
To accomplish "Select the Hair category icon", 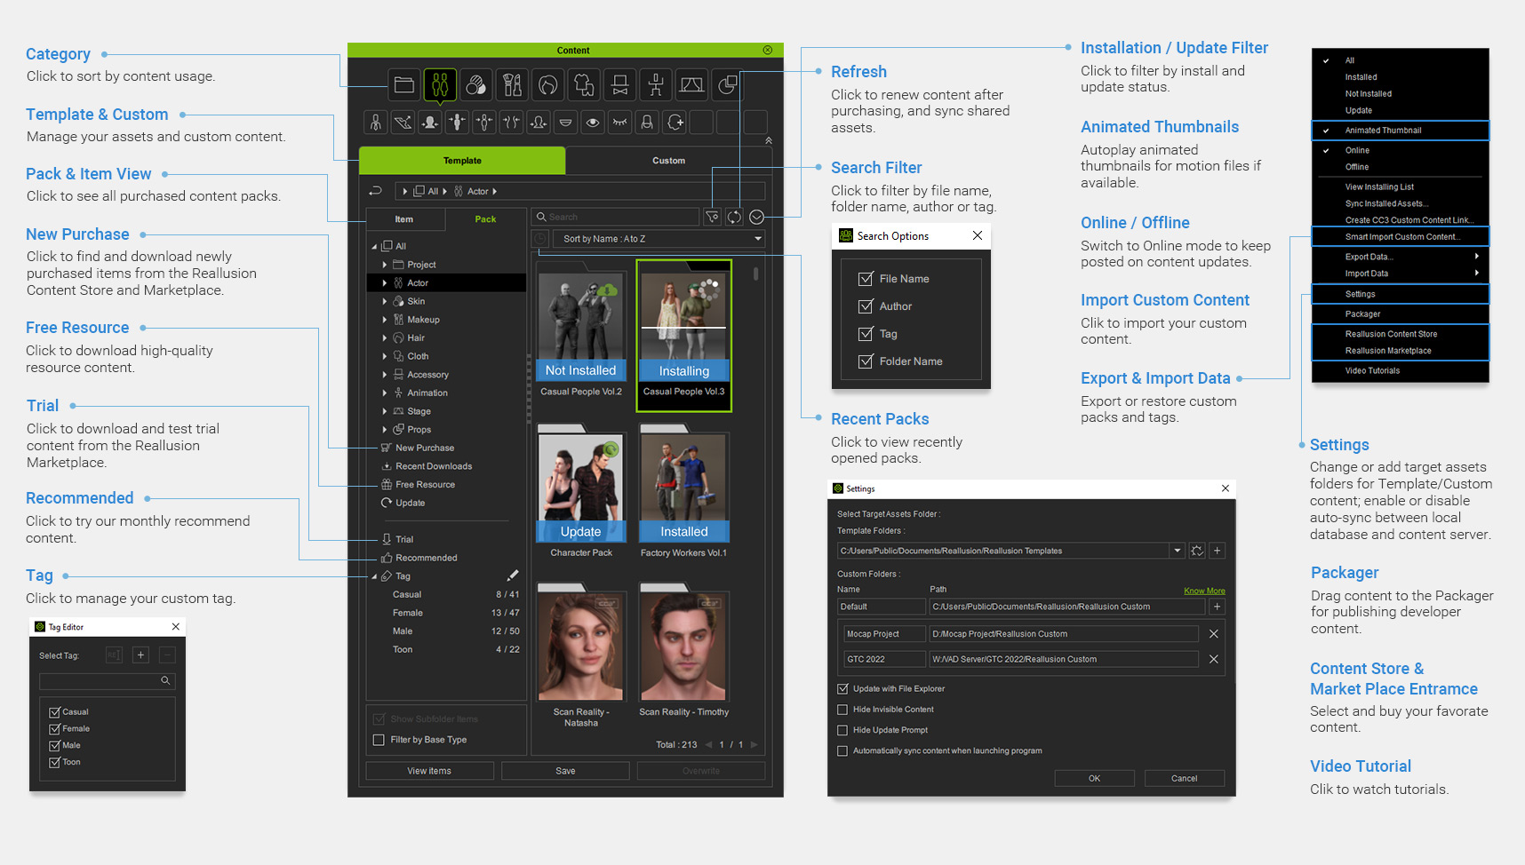I will [x=548, y=85].
